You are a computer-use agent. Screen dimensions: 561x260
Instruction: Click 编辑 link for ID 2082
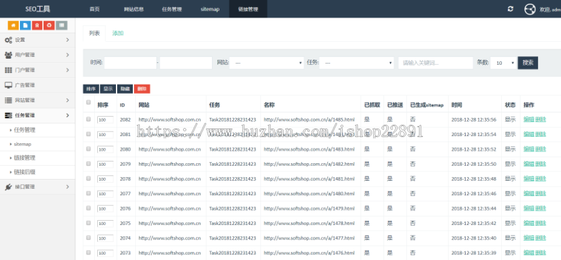tap(529, 120)
